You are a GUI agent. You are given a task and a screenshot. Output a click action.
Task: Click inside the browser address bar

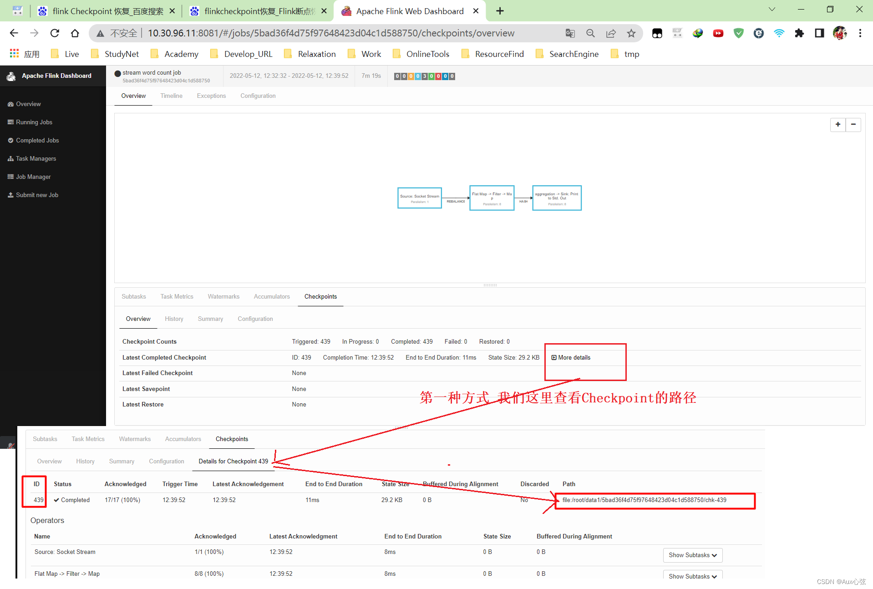coord(319,33)
